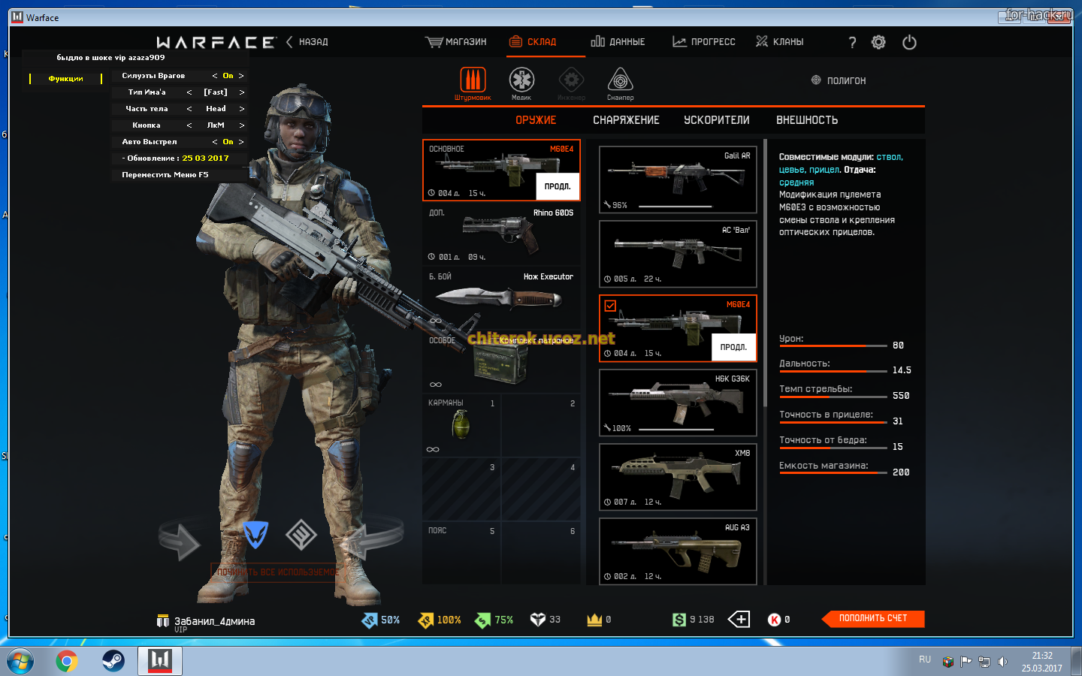Click the Warface dollars balance icon
This screenshot has width=1082, height=676.
[x=679, y=620]
